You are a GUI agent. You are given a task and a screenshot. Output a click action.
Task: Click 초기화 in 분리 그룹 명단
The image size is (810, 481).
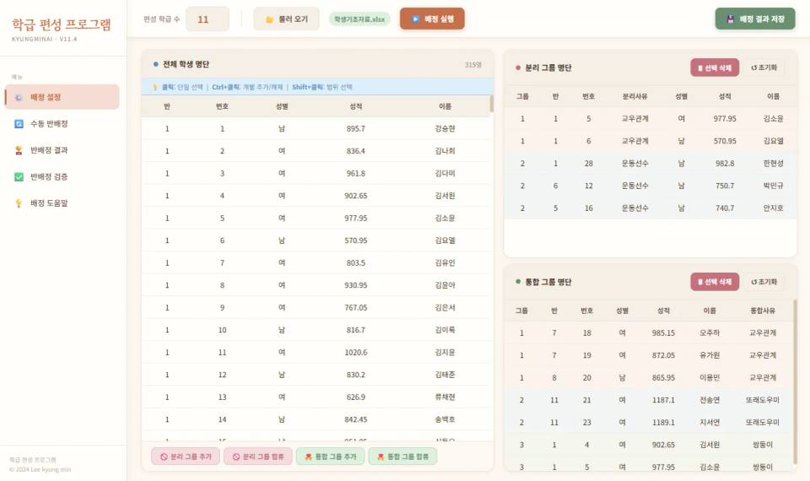[764, 68]
